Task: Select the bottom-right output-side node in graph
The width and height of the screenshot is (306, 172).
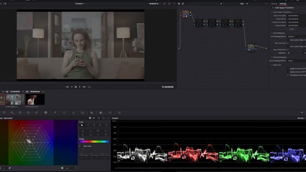Action: [x=251, y=47]
